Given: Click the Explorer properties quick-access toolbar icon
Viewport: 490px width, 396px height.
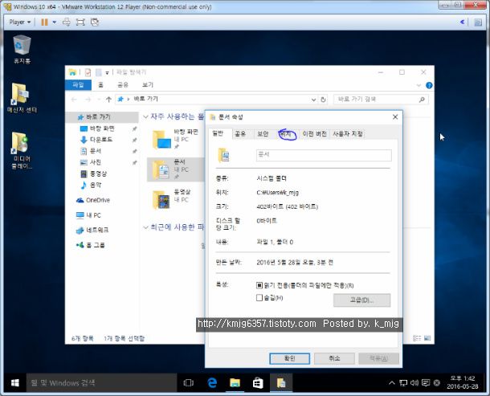Looking at the screenshot, I should click(x=88, y=72).
